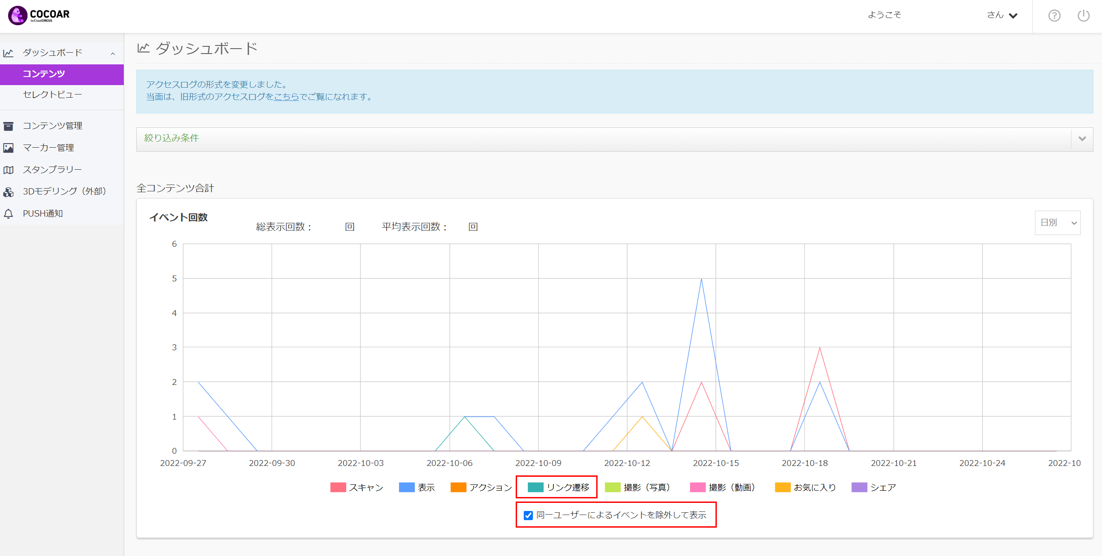Uncheck 同一ユーザーによるイベントを除外して表示 checkbox

coord(528,515)
